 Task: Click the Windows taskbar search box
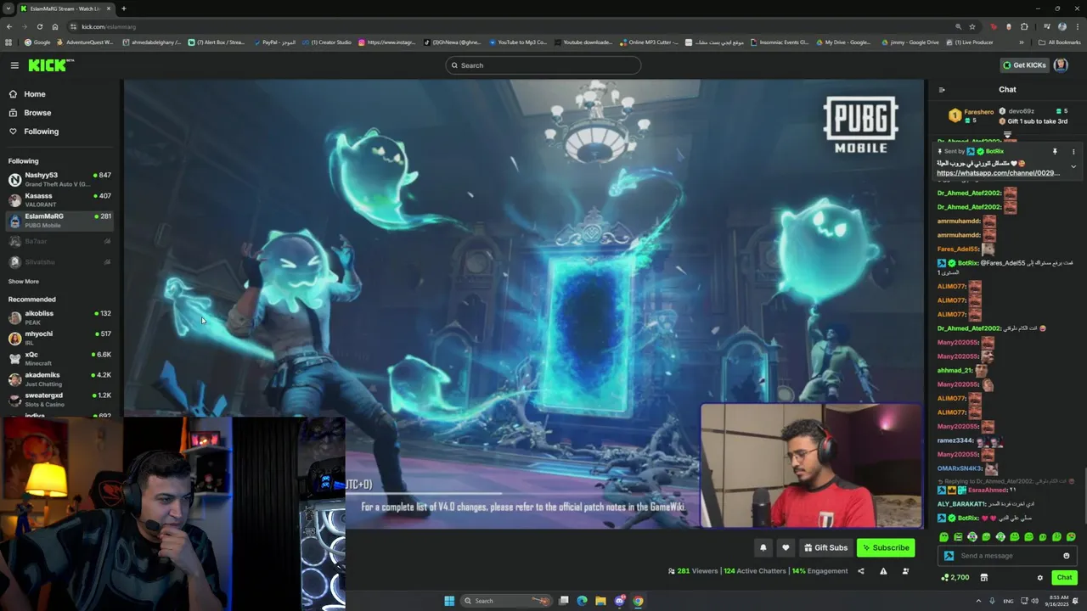click(x=505, y=601)
